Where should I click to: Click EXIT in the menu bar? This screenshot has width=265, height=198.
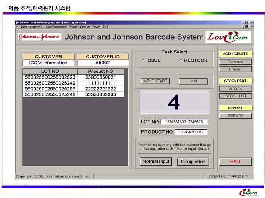pos(106,27)
